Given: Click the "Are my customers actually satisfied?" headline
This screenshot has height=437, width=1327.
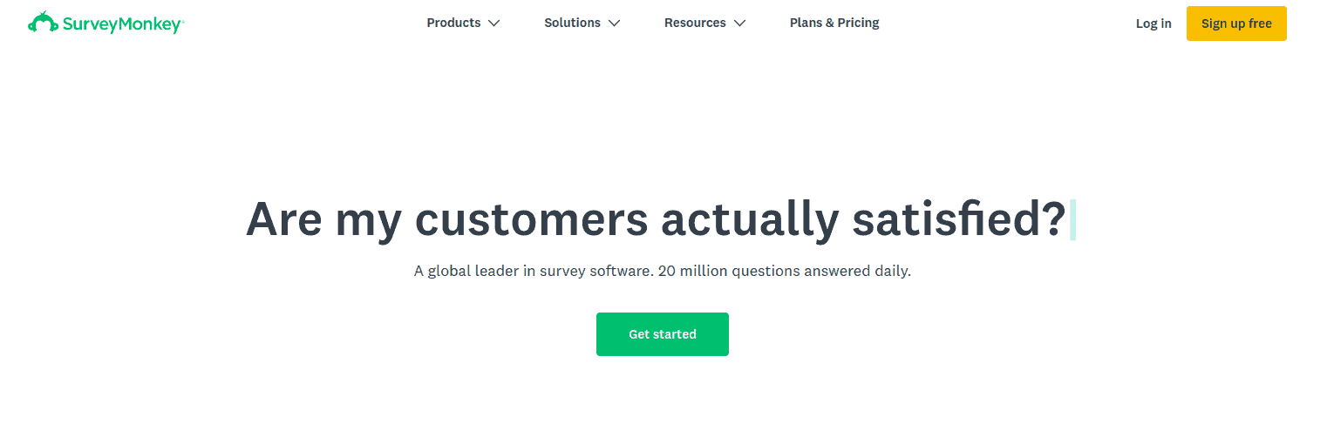Looking at the screenshot, I should click(656, 218).
